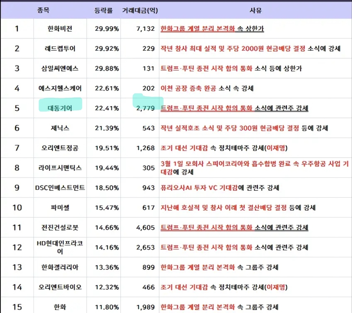Click the 29.88% change rate value

(x=107, y=69)
